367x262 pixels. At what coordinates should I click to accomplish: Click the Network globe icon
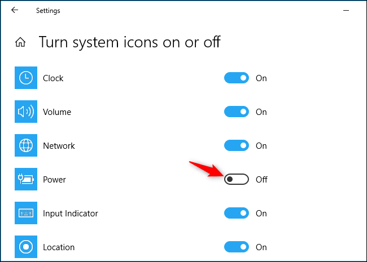pos(25,146)
